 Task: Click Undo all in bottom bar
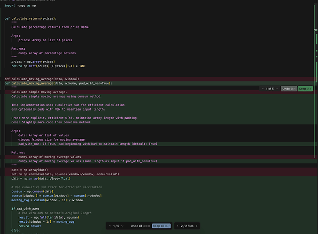[x=140, y=226]
